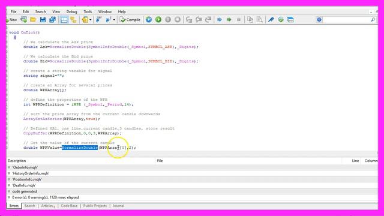
Task: Select the '0 error(s), 0 warning(s)' result row
Action: tap(192, 197)
